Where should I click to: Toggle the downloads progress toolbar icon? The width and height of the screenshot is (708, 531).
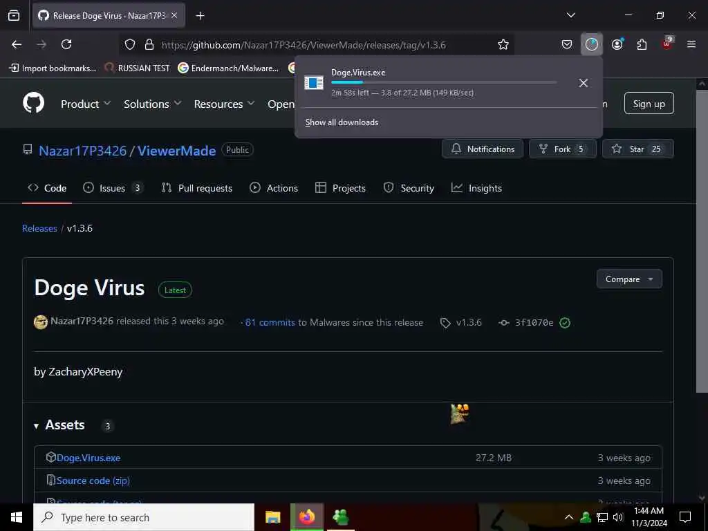click(592, 44)
